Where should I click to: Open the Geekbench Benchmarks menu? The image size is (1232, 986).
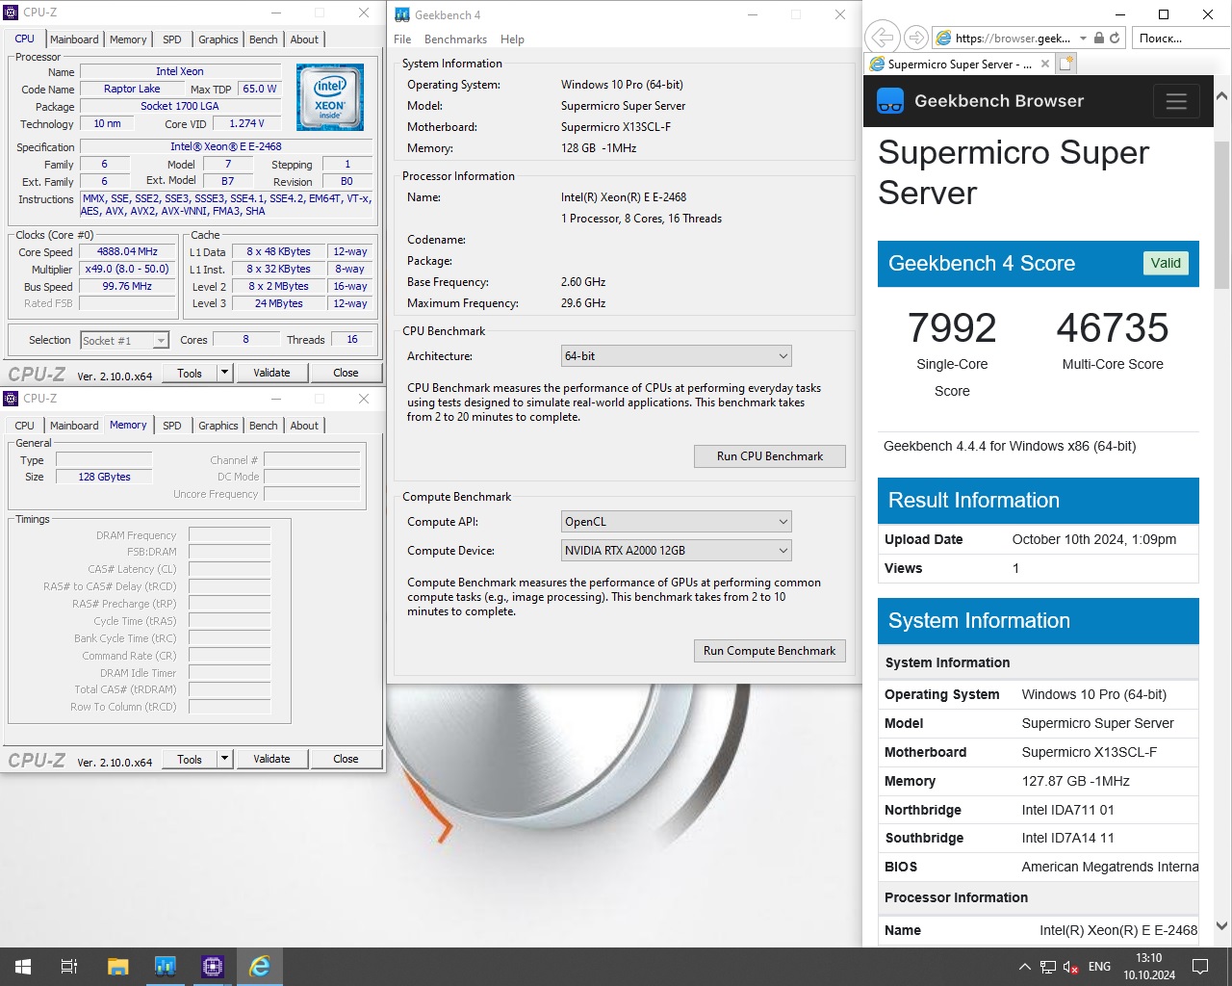[x=455, y=39]
